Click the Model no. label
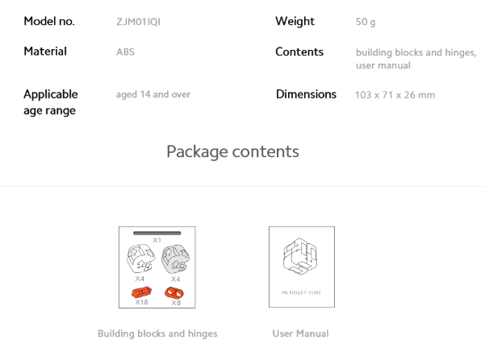The height and width of the screenshot is (352, 485). [49, 22]
